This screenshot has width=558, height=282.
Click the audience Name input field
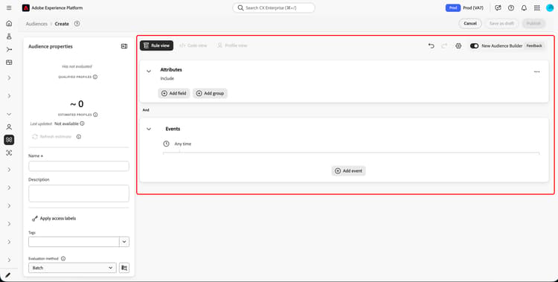[79, 166]
